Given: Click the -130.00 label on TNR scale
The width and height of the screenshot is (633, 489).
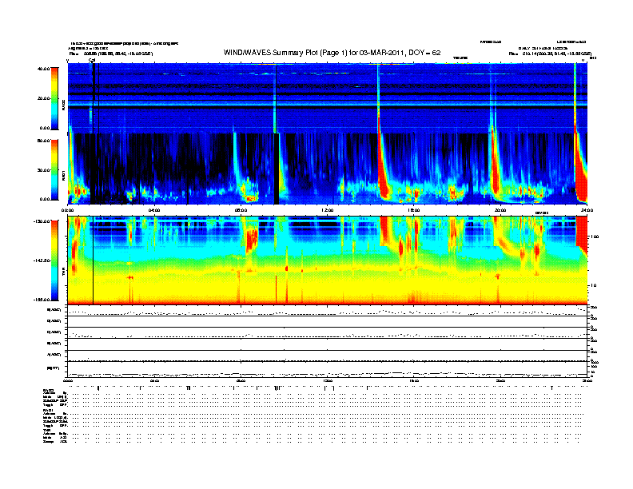Looking at the screenshot, I should pos(42,221).
